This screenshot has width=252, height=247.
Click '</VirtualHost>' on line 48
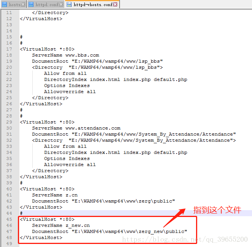41,237
